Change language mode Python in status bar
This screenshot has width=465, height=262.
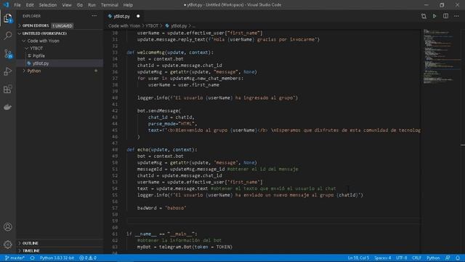pos(433,258)
